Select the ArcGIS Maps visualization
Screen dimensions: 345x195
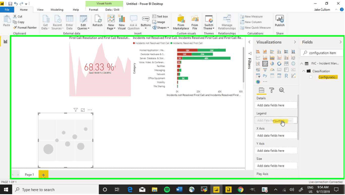tap(258, 82)
